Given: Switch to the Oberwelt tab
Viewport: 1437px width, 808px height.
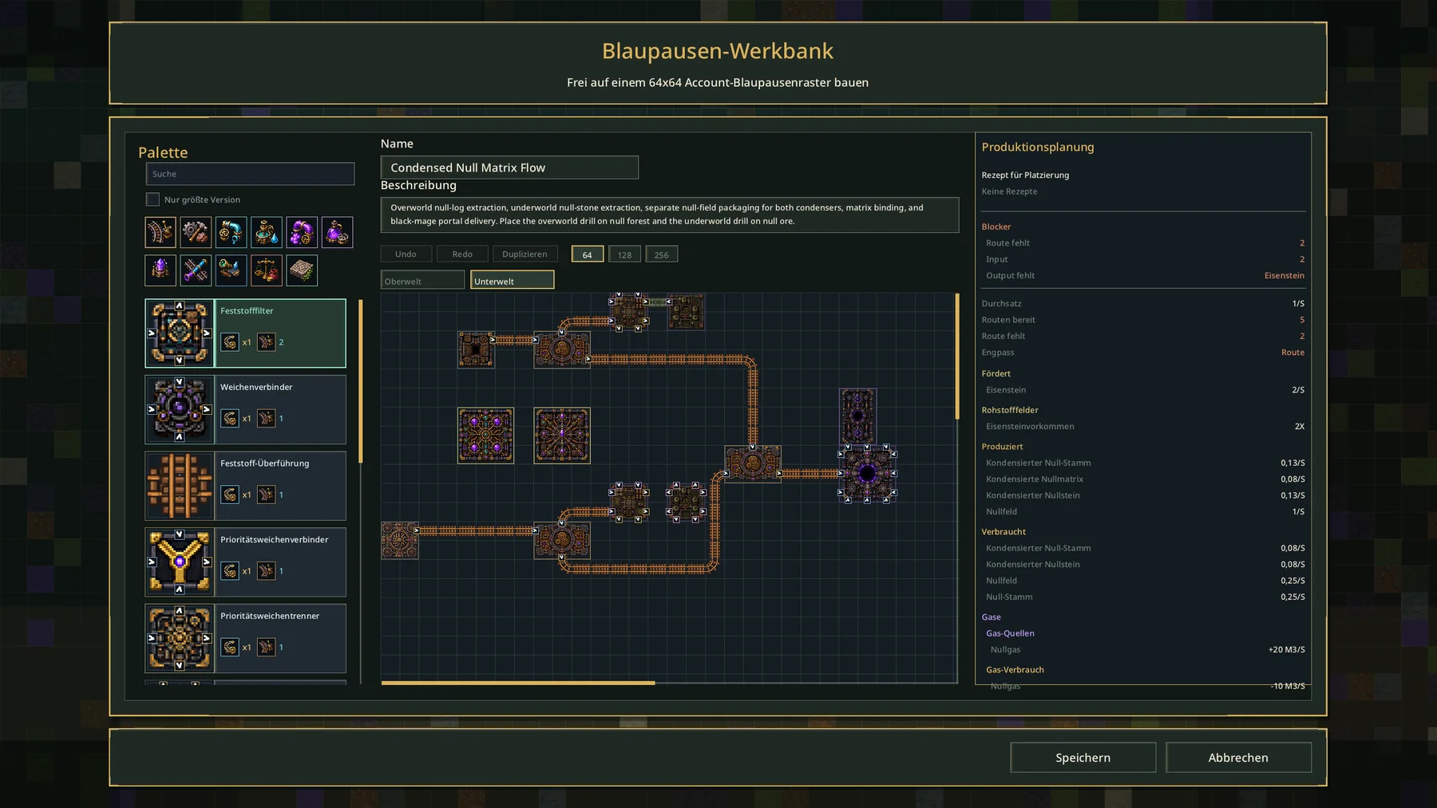Looking at the screenshot, I should (422, 280).
